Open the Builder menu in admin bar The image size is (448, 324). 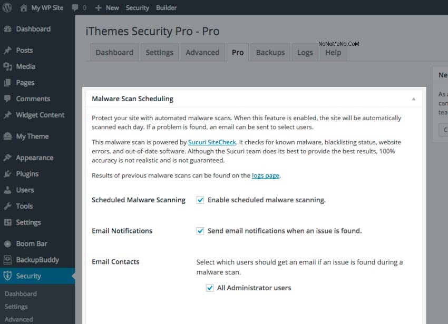(x=166, y=8)
